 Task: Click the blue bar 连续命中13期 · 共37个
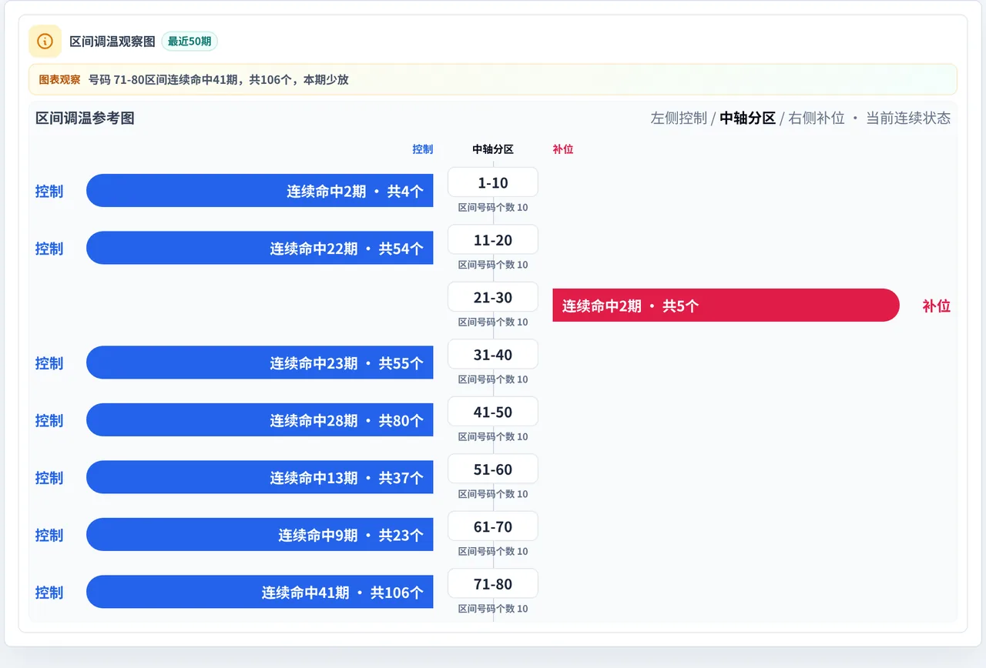click(260, 477)
